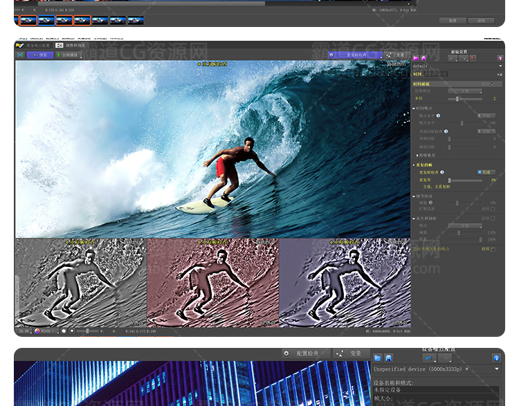Undo in the 滤镜设置 panel
This screenshot has width=519, height=406.
click(453, 59)
